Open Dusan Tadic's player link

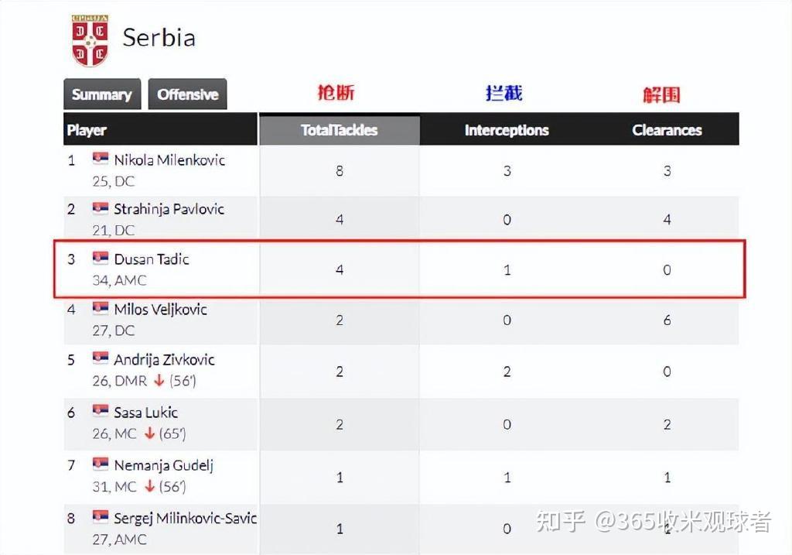(x=152, y=259)
